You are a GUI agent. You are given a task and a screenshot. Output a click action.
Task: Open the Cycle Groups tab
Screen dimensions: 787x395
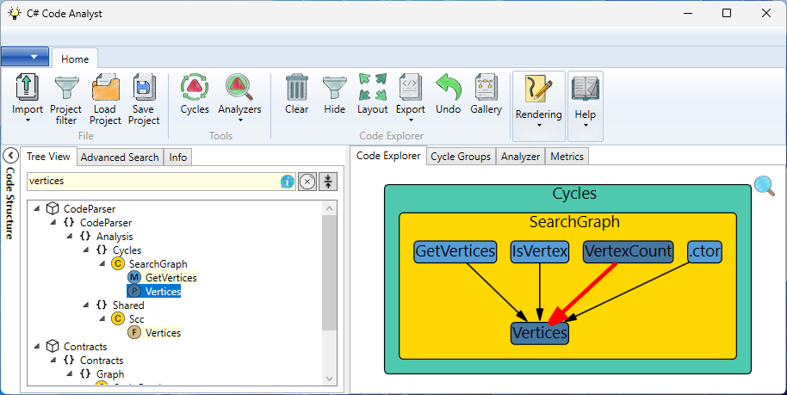[461, 156]
